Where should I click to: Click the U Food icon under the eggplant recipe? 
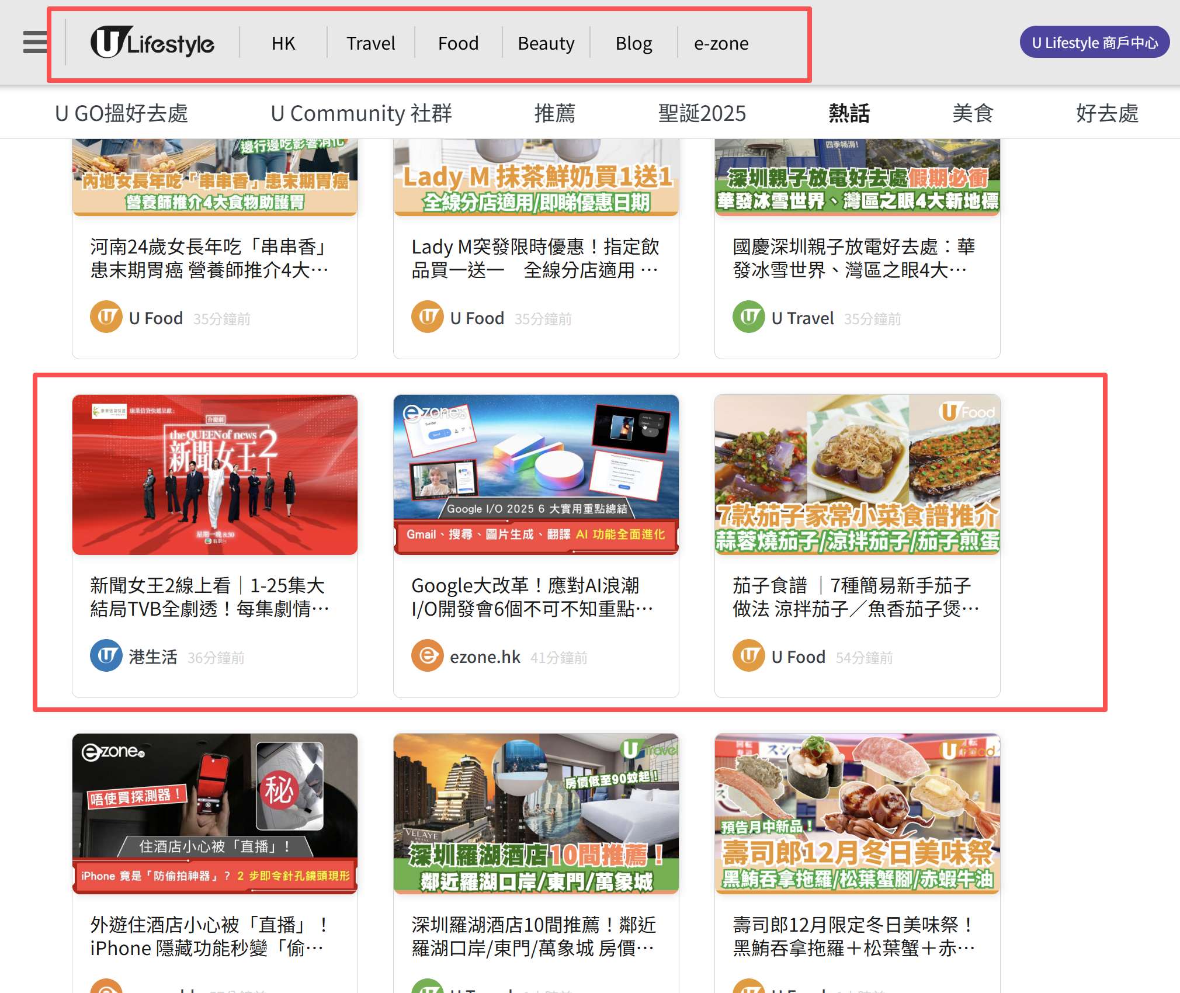pos(749,656)
